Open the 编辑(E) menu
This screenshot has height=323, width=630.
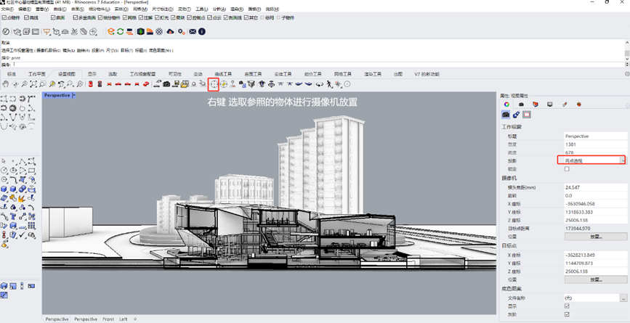25,9
